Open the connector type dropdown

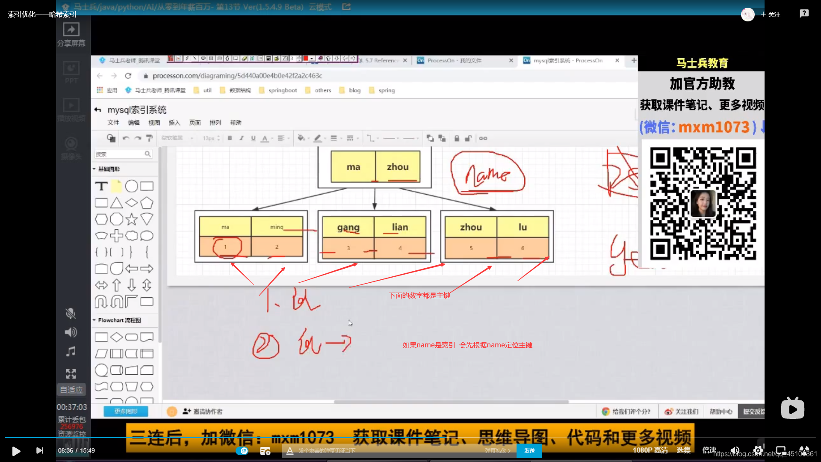(x=372, y=138)
